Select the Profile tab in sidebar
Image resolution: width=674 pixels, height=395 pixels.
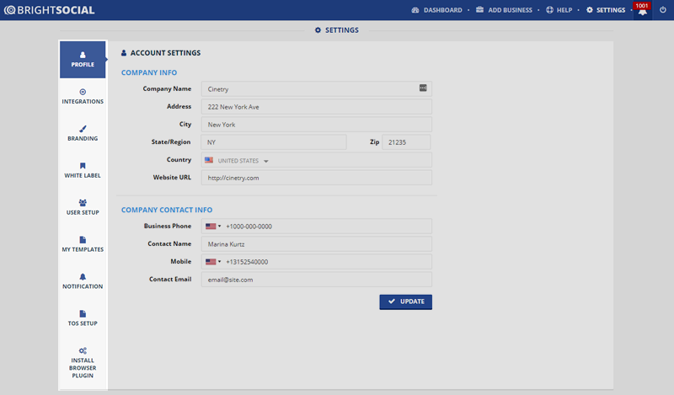click(83, 60)
